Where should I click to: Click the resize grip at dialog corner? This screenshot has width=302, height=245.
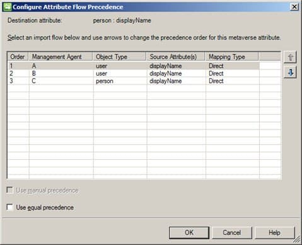(297, 240)
